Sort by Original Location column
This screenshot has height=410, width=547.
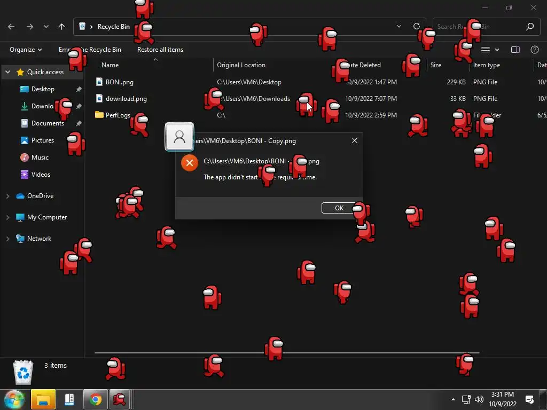pyautogui.click(x=241, y=65)
